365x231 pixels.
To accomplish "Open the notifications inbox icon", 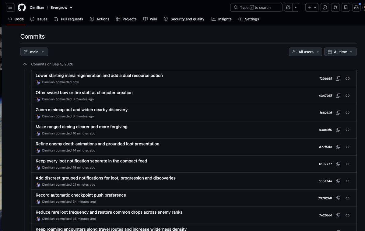I will click(356, 7).
